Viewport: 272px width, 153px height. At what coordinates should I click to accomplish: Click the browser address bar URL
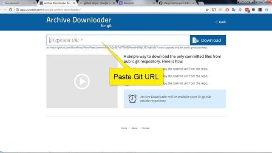click(50, 10)
